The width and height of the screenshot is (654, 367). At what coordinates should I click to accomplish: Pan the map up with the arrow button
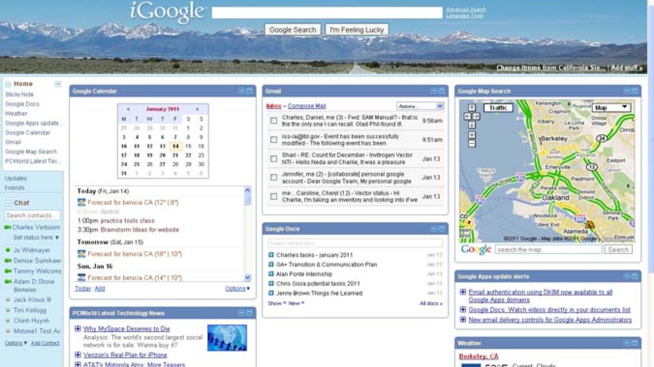pyautogui.click(x=471, y=108)
